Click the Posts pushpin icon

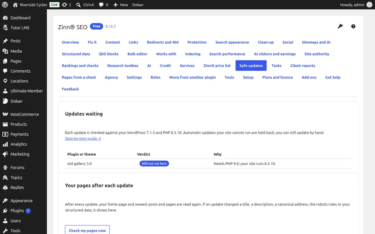pyautogui.click(x=5, y=41)
